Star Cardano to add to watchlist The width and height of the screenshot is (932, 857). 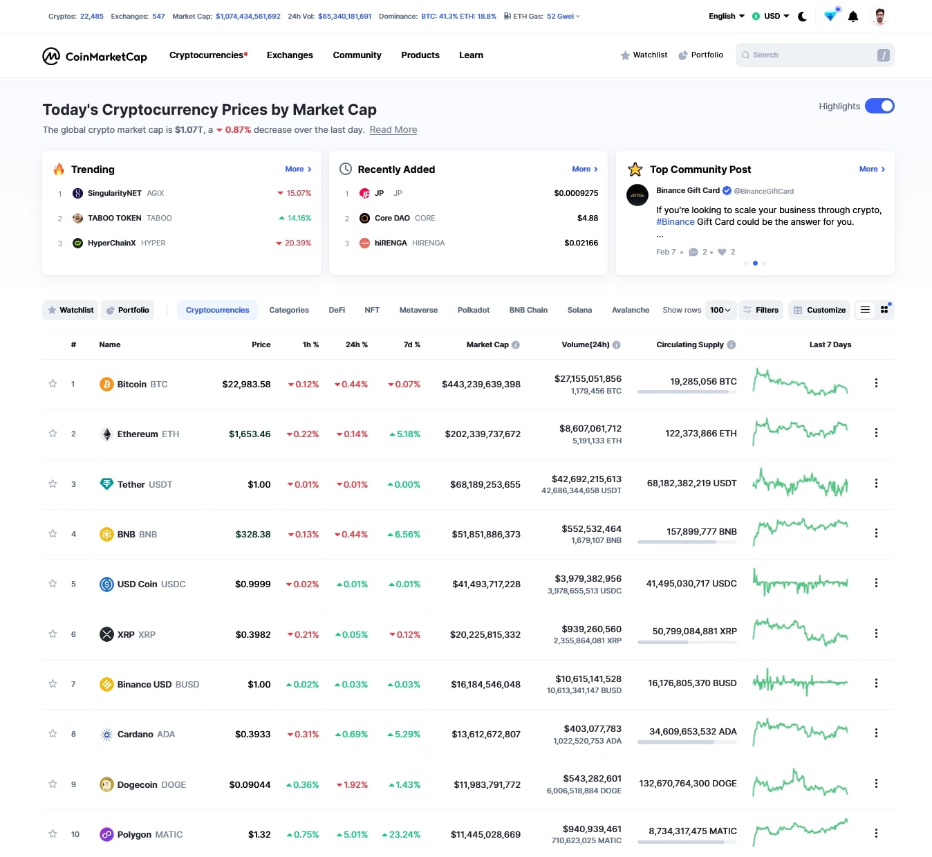point(53,733)
